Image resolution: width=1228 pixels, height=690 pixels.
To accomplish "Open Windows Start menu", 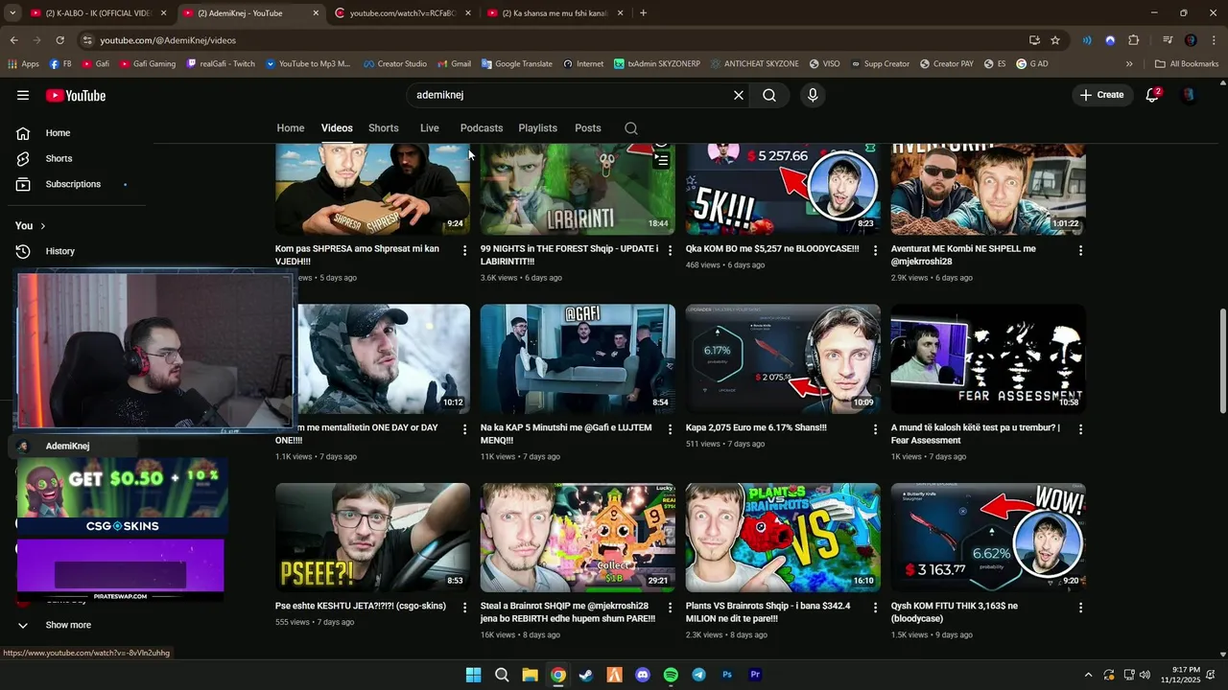I will tap(473, 675).
